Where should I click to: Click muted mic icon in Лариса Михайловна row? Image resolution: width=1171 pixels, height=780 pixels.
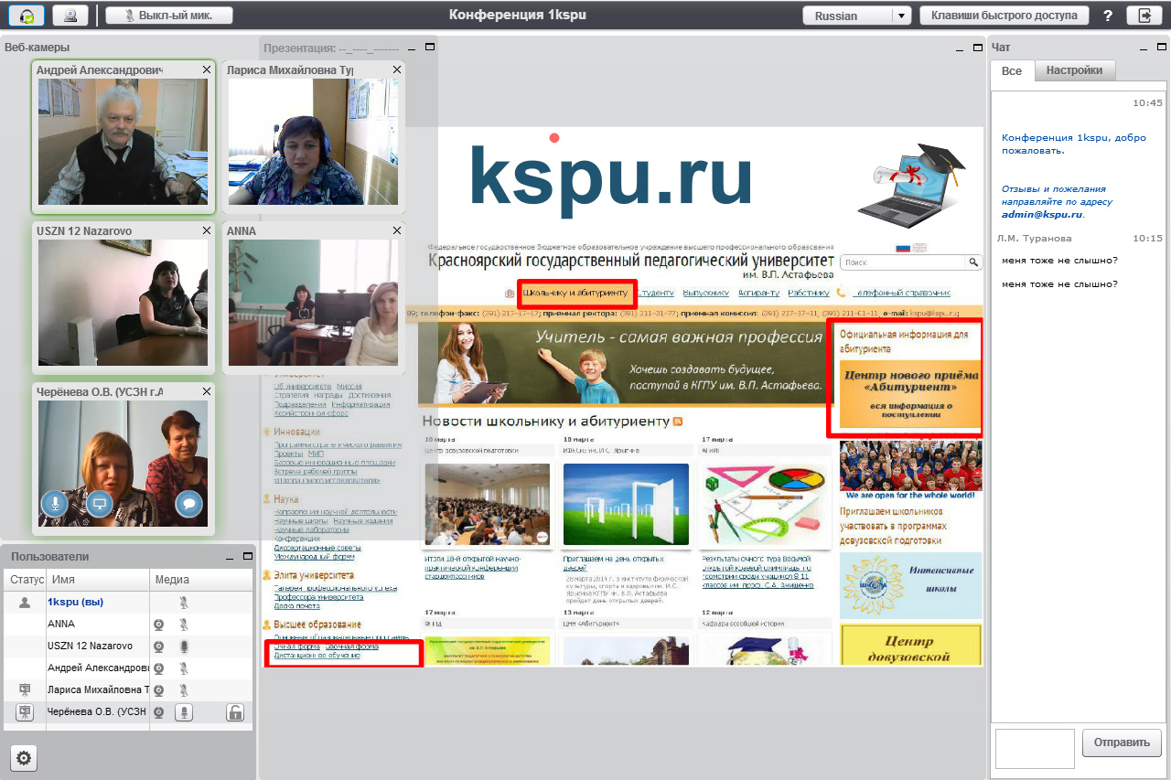tap(184, 690)
